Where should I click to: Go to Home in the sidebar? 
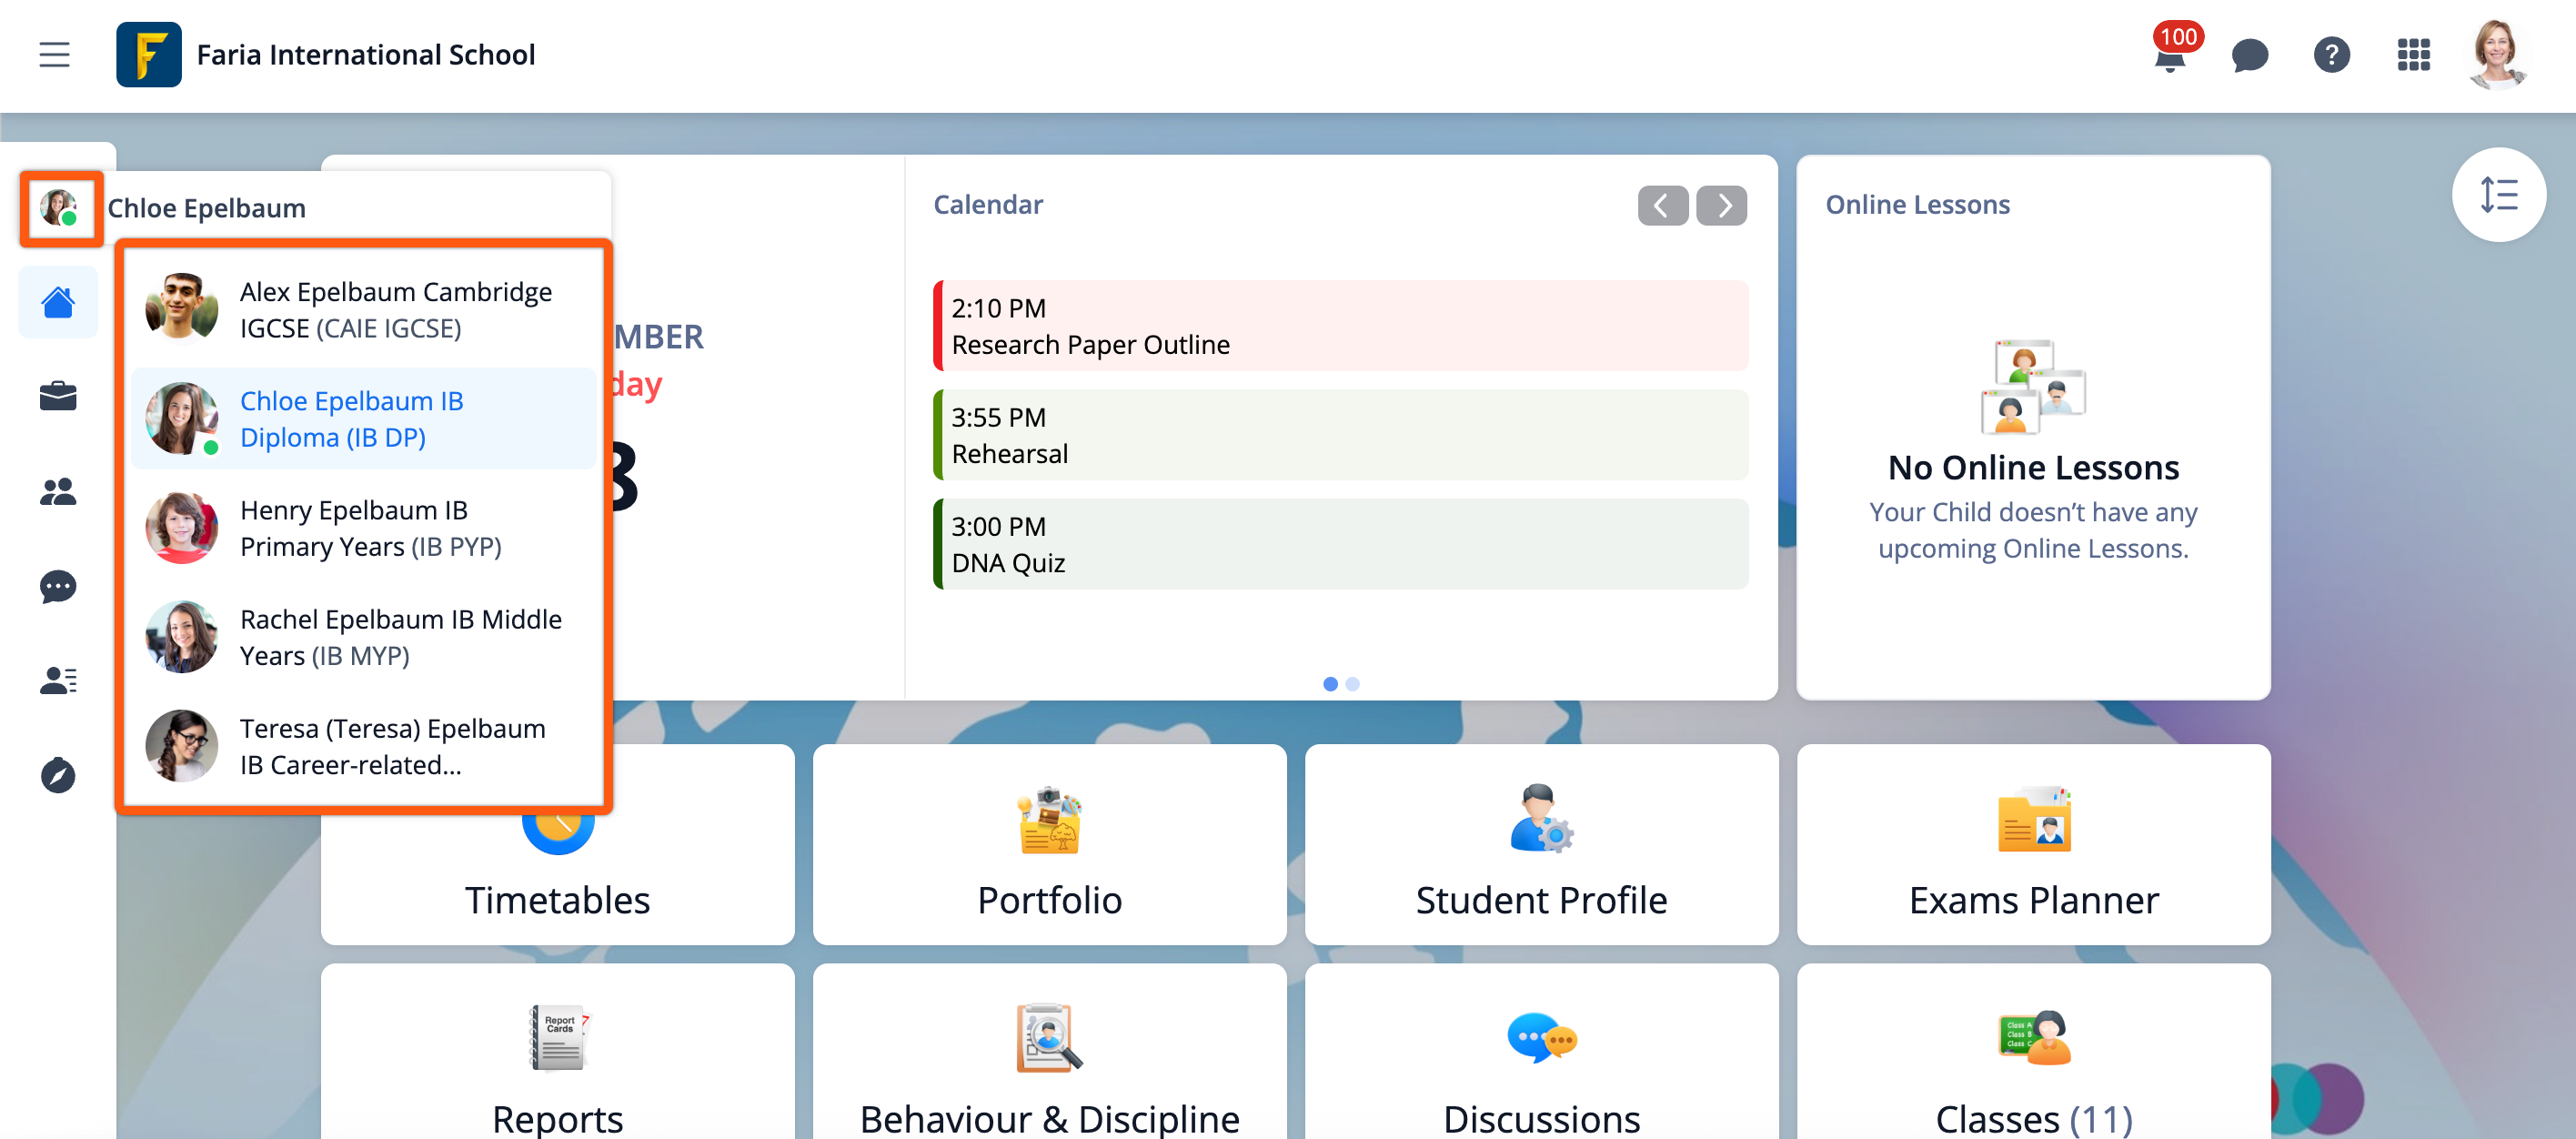point(58,302)
